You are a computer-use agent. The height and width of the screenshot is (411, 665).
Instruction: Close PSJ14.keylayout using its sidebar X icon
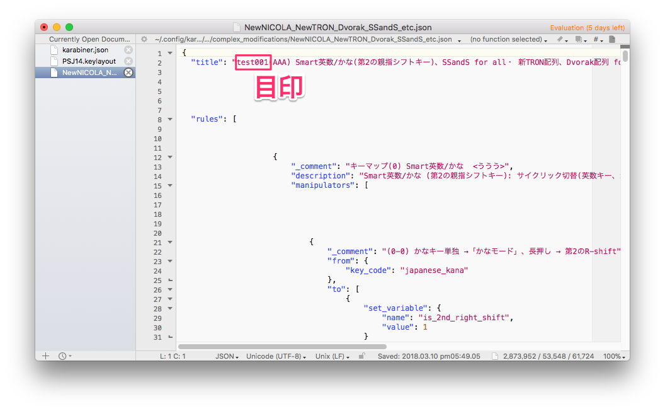coord(128,61)
